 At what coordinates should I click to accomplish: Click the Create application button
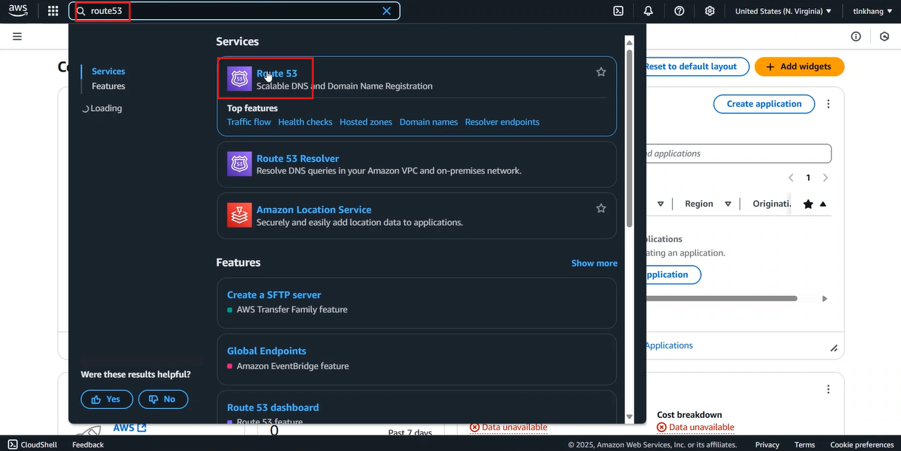pyautogui.click(x=764, y=104)
